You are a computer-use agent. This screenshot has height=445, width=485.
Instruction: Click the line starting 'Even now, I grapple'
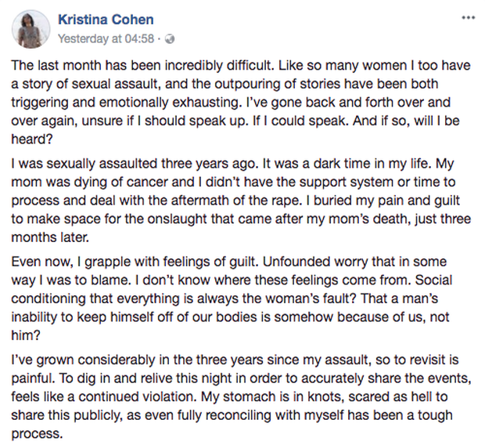point(229,262)
